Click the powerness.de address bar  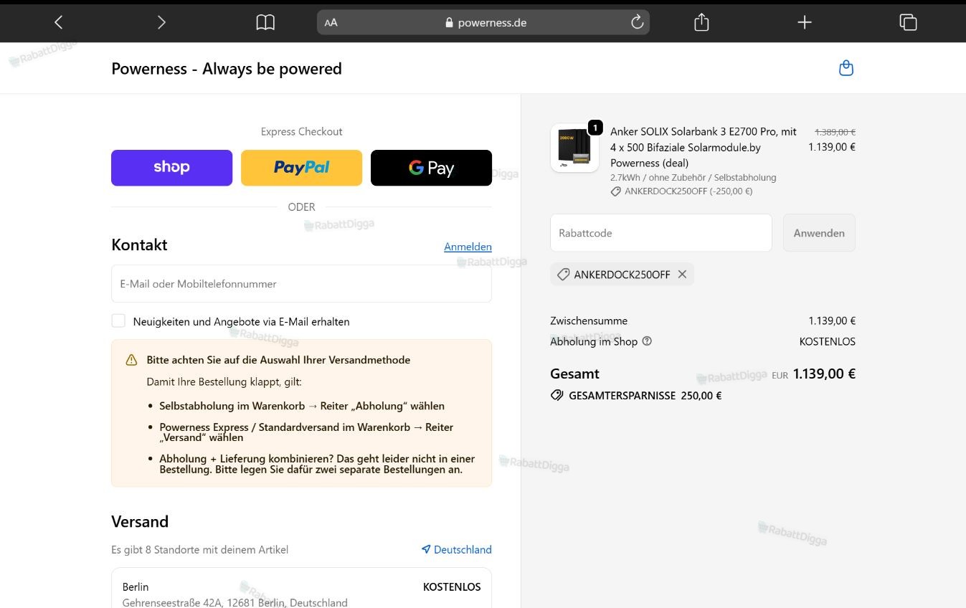(483, 22)
